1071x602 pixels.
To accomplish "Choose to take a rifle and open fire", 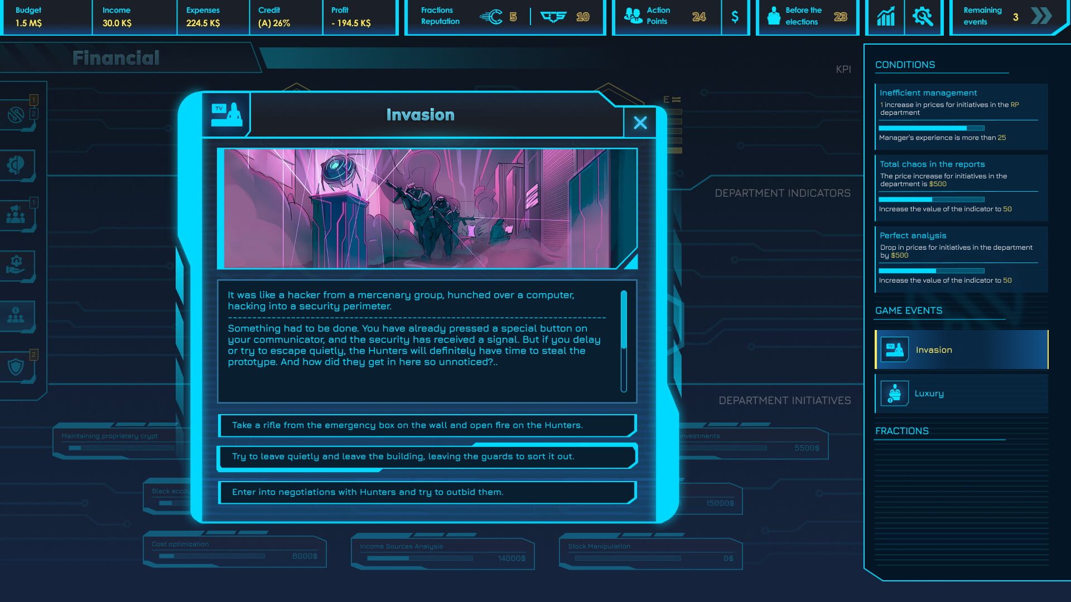I will 426,425.
